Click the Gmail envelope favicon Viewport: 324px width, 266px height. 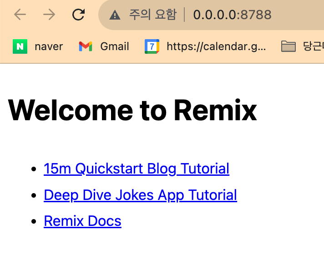86,46
